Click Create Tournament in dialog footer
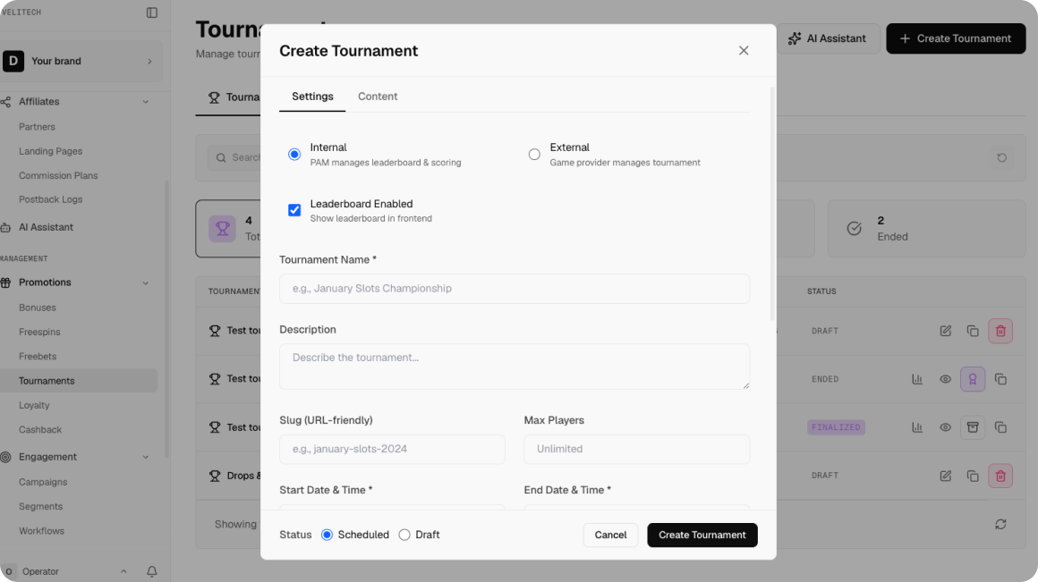1038x582 pixels. click(x=702, y=535)
